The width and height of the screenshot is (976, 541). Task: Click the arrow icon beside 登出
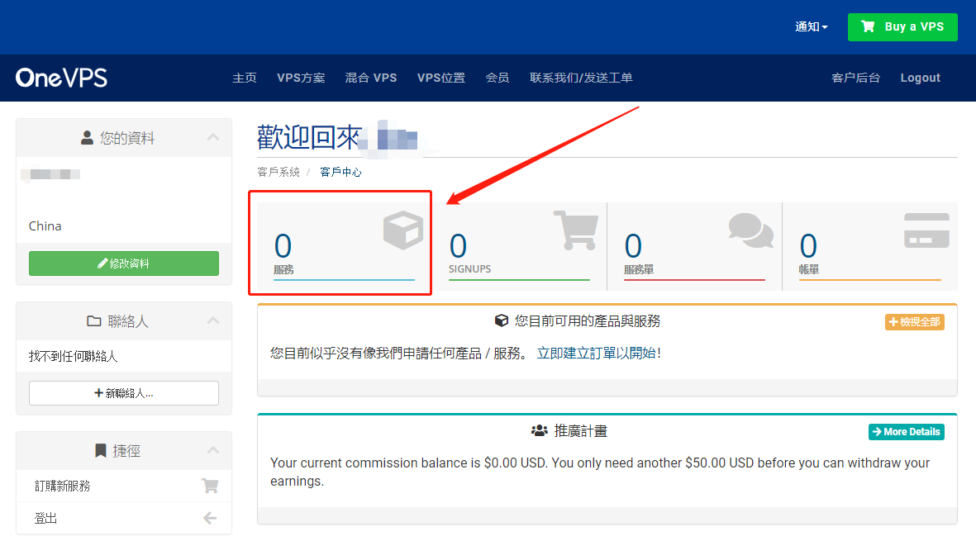(210, 519)
